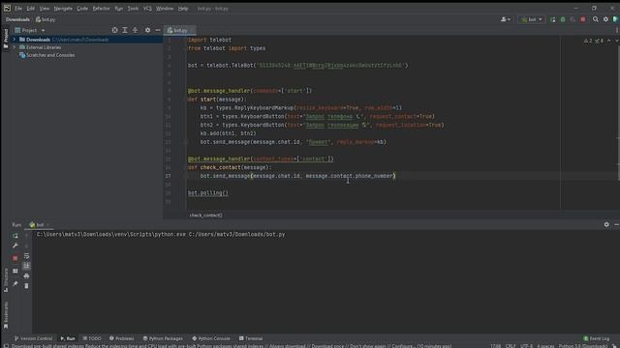The height and width of the screenshot is (348, 620).
Task: Open the VCS menu
Action: 147,9
